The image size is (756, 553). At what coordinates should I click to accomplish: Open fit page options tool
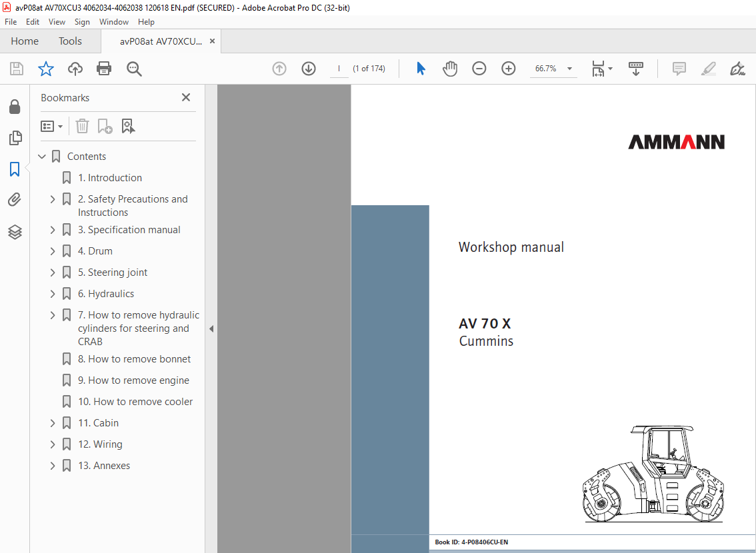(602, 69)
